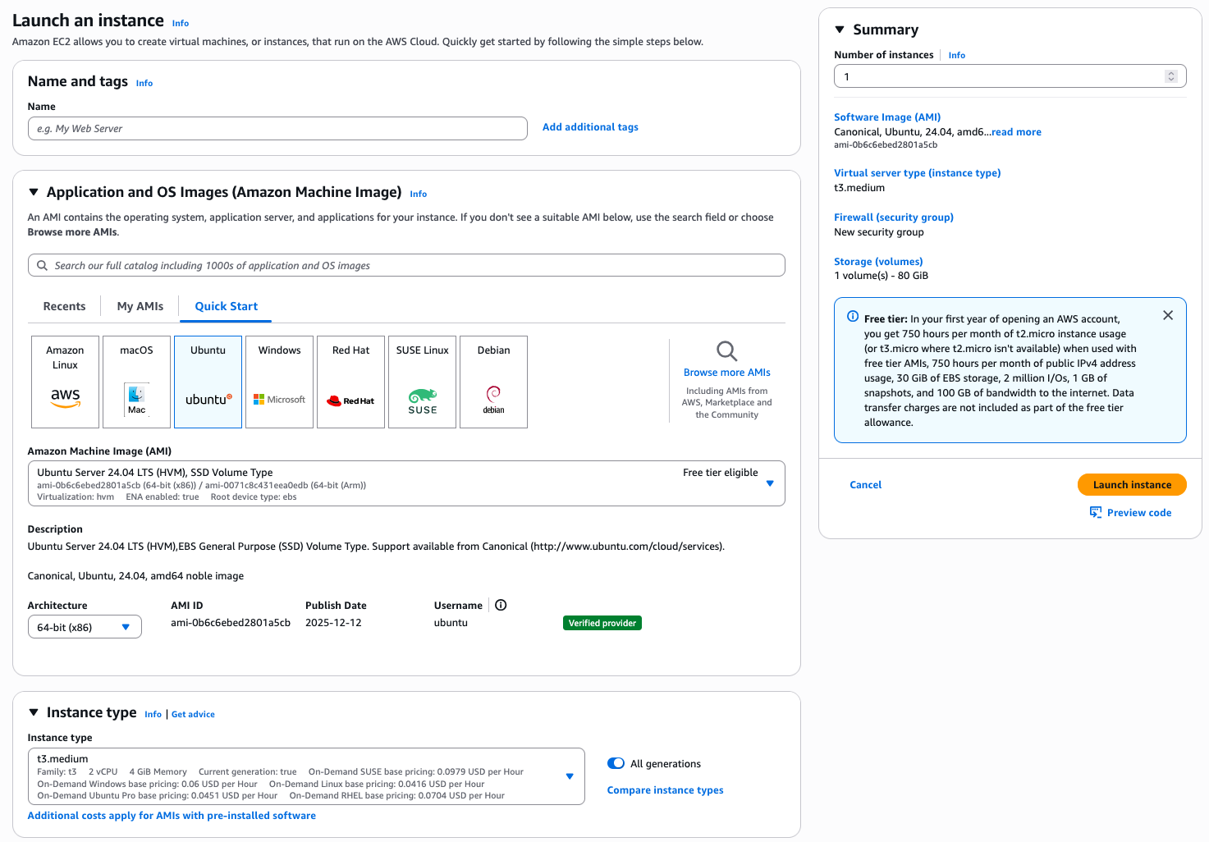1209x842 pixels.
Task: Switch to the Recents tab
Action: (64, 306)
